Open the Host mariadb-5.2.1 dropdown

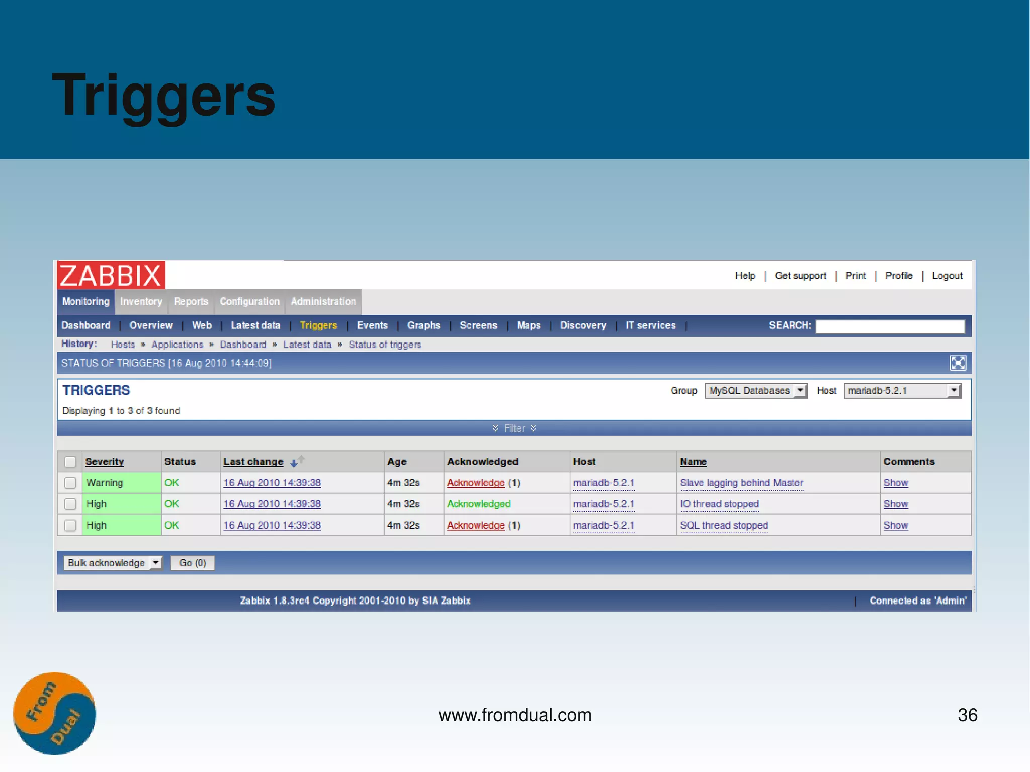point(902,391)
